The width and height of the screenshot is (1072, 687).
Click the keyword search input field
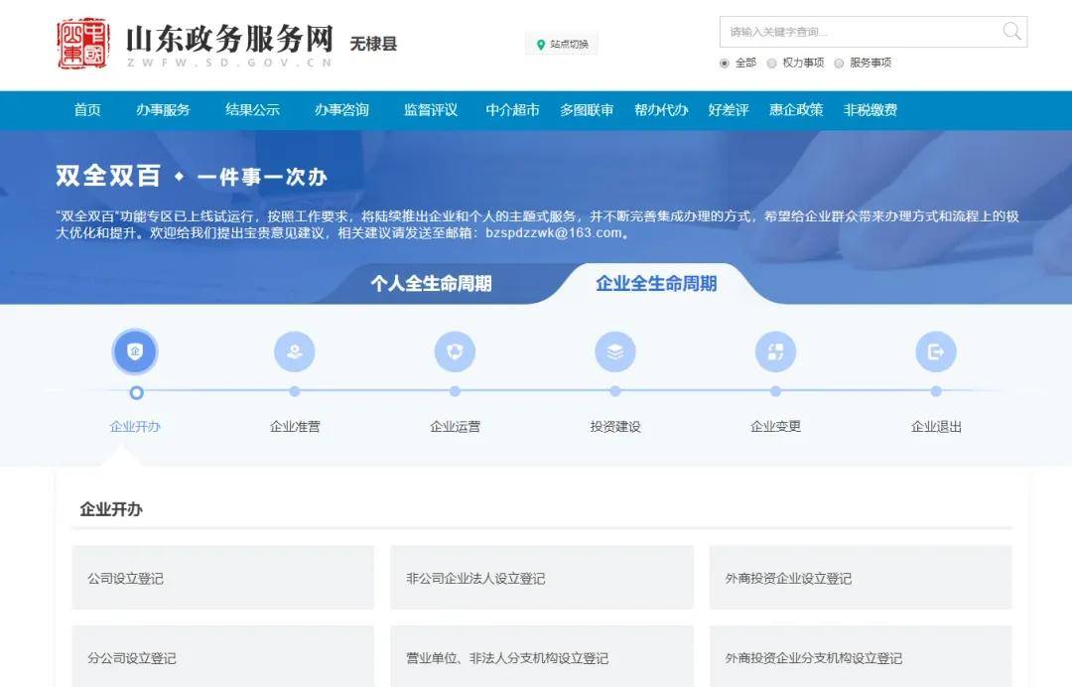click(859, 32)
